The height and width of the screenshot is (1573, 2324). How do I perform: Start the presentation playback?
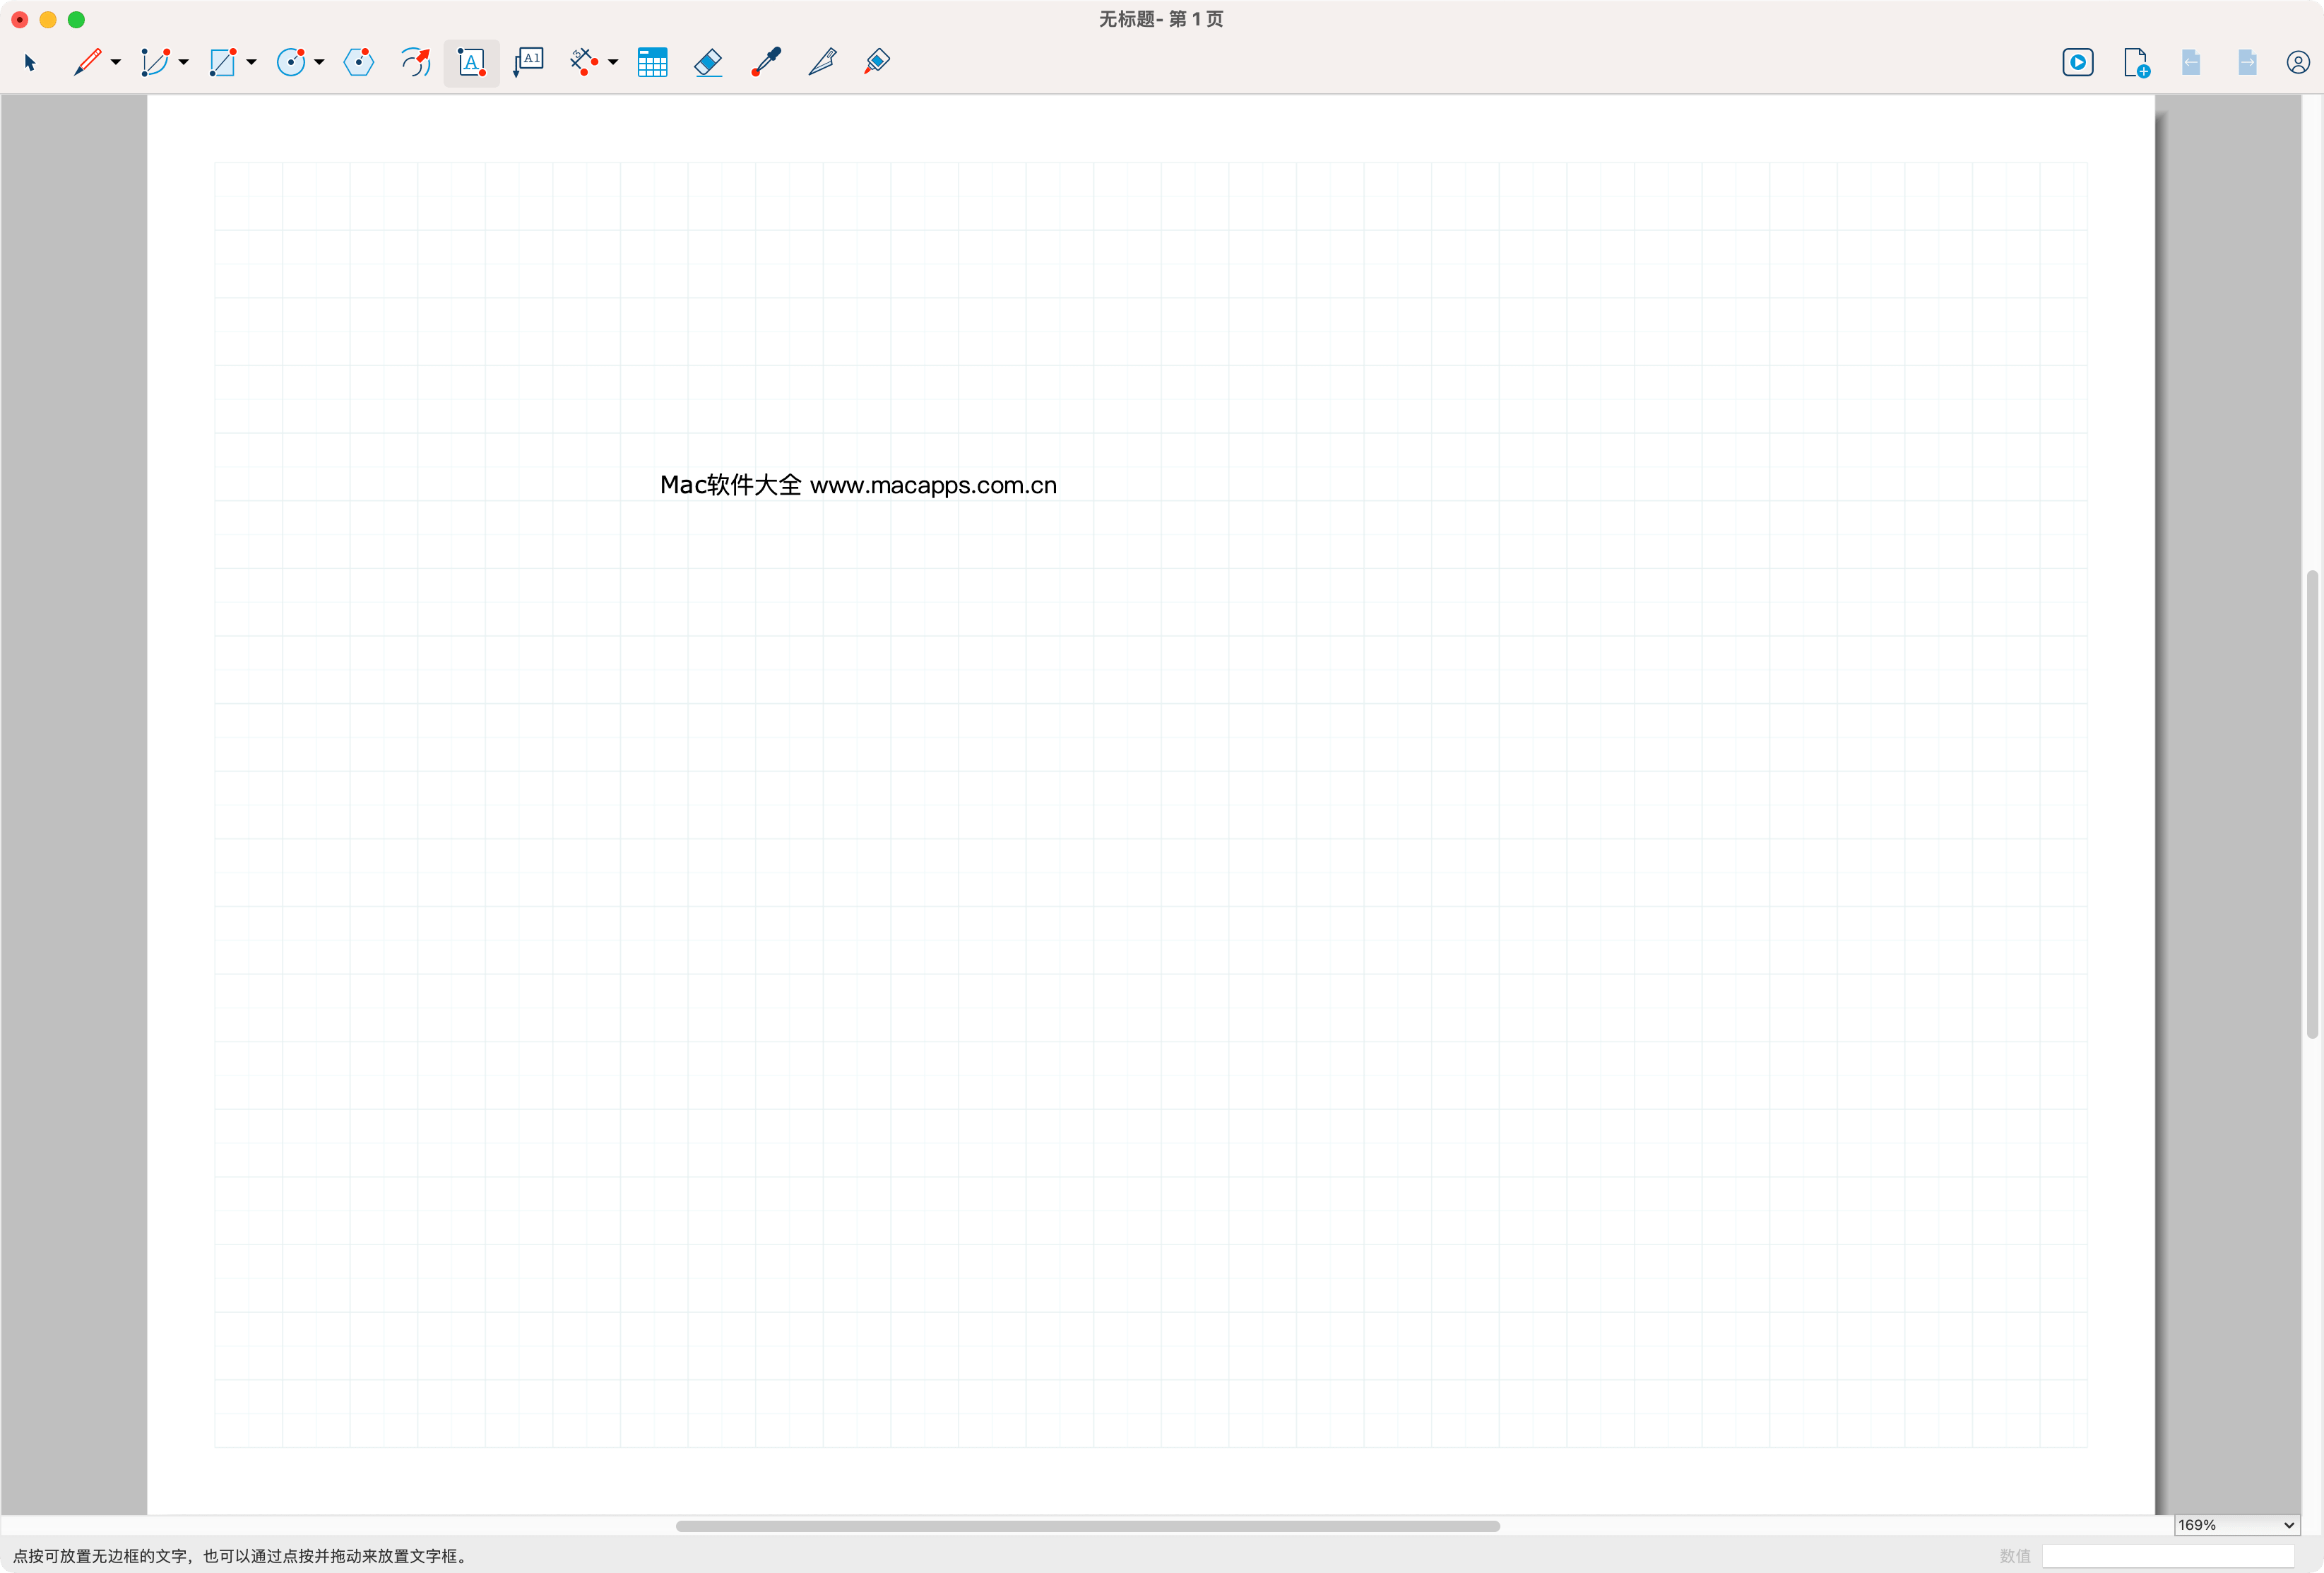[2077, 62]
